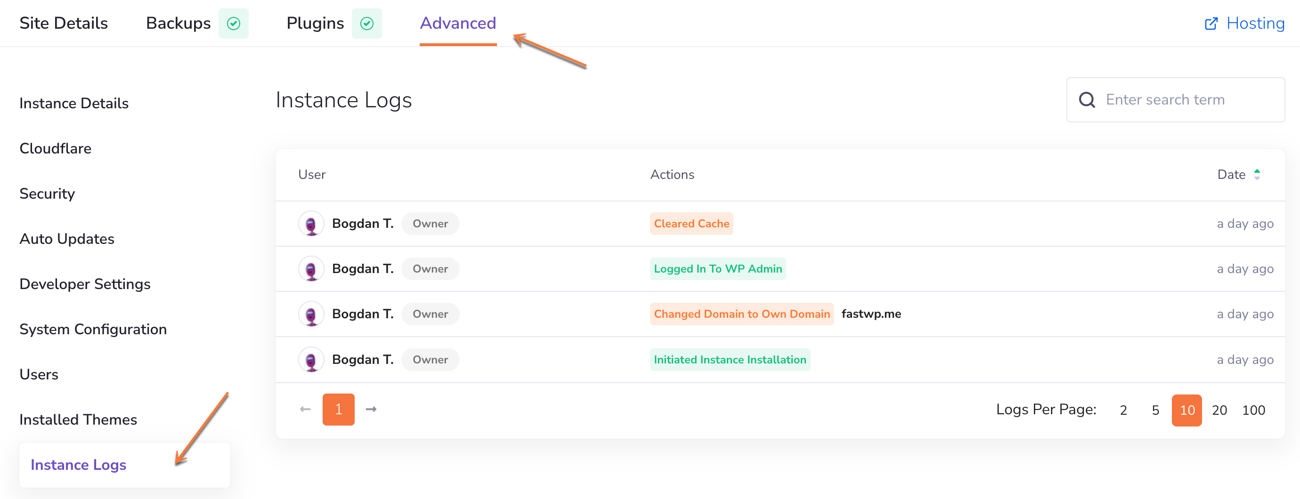The height and width of the screenshot is (499, 1300).
Task: Click the Plugins green checkmark status icon
Action: point(366,24)
